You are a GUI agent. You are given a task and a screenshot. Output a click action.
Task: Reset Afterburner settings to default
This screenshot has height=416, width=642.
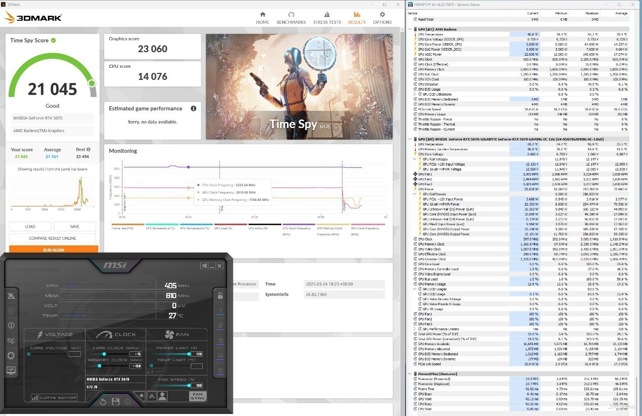[103, 402]
